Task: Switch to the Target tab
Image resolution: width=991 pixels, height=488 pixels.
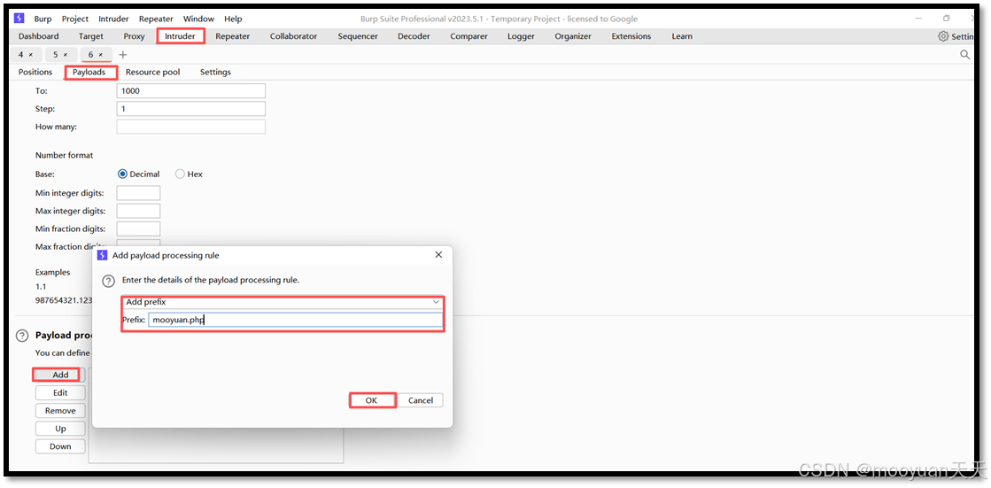Action: pyautogui.click(x=91, y=36)
